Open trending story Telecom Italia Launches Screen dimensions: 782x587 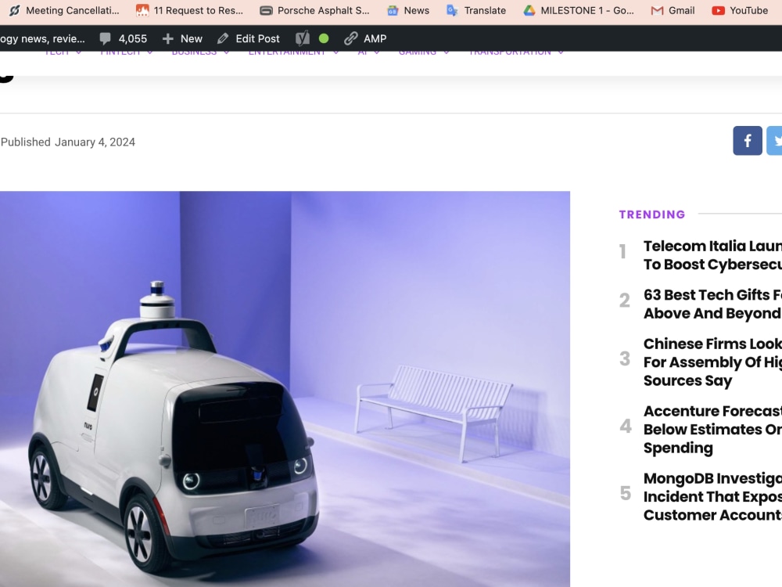point(712,255)
